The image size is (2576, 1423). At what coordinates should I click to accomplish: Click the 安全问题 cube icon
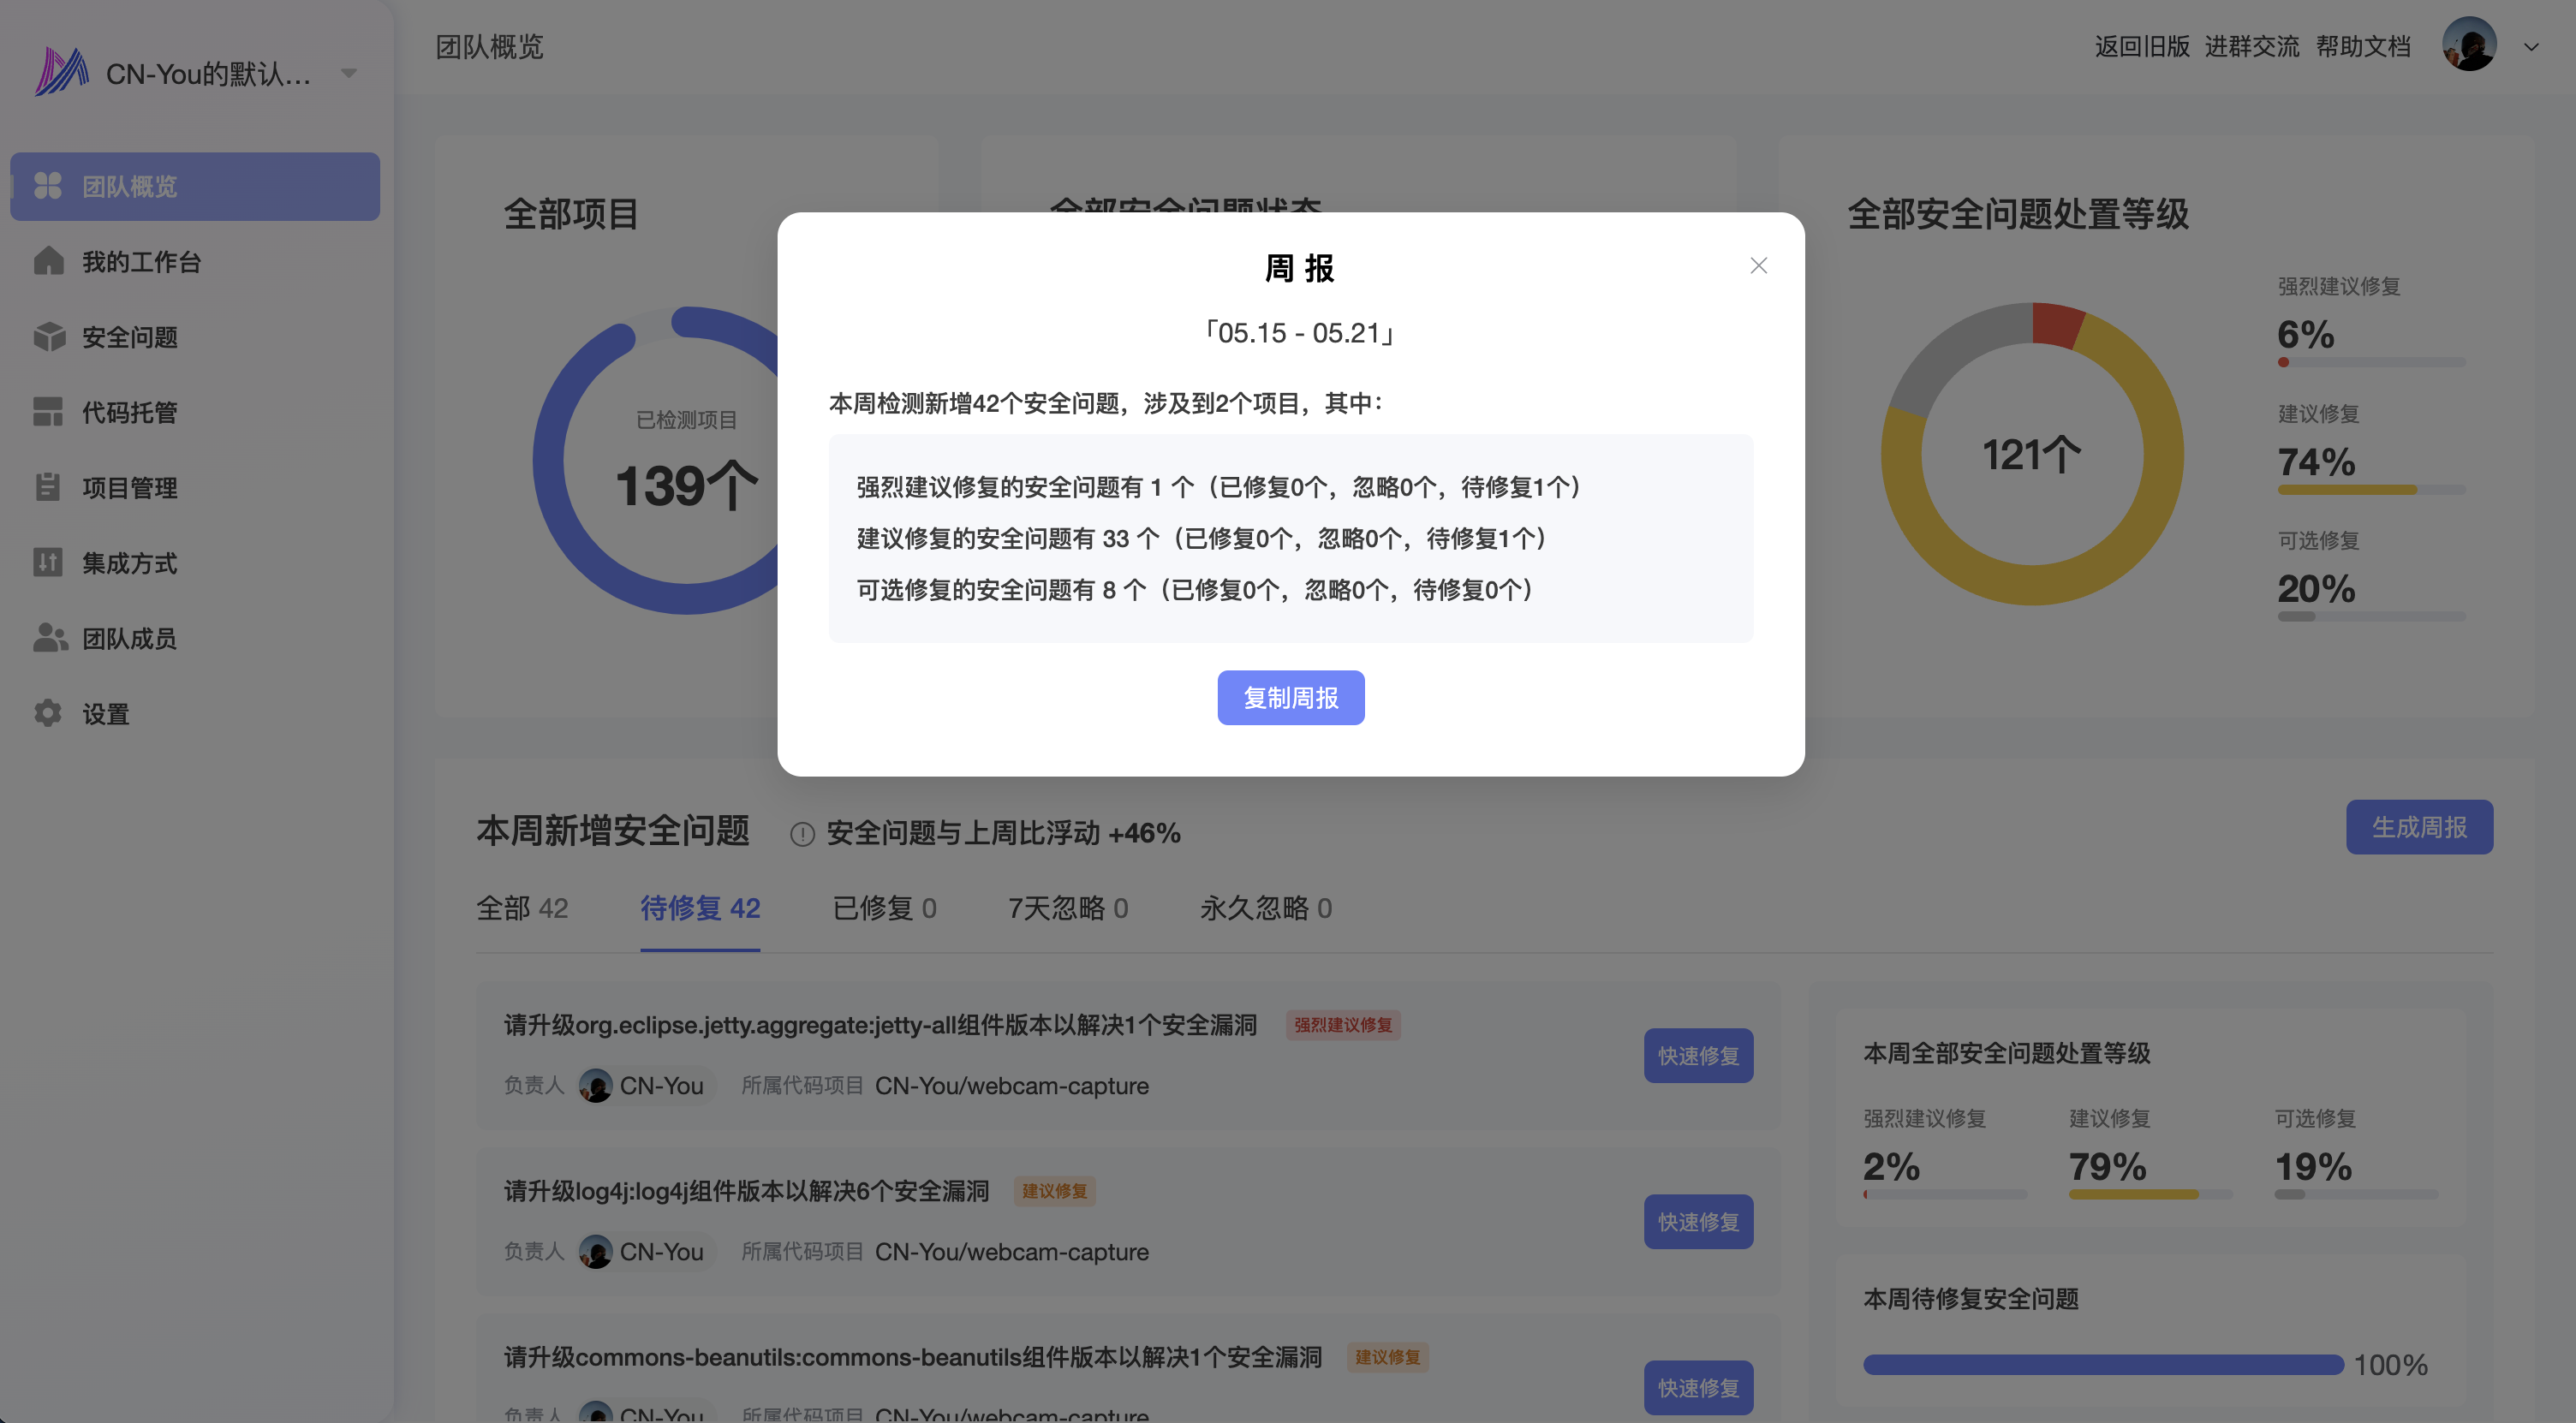[x=48, y=337]
